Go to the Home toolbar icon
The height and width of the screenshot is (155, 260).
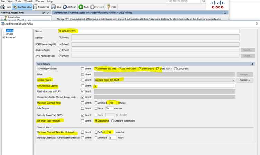point(6,7)
